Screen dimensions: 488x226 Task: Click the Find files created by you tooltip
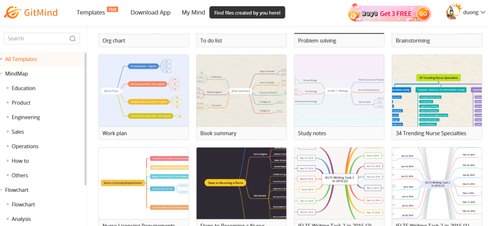(x=247, y=13)
